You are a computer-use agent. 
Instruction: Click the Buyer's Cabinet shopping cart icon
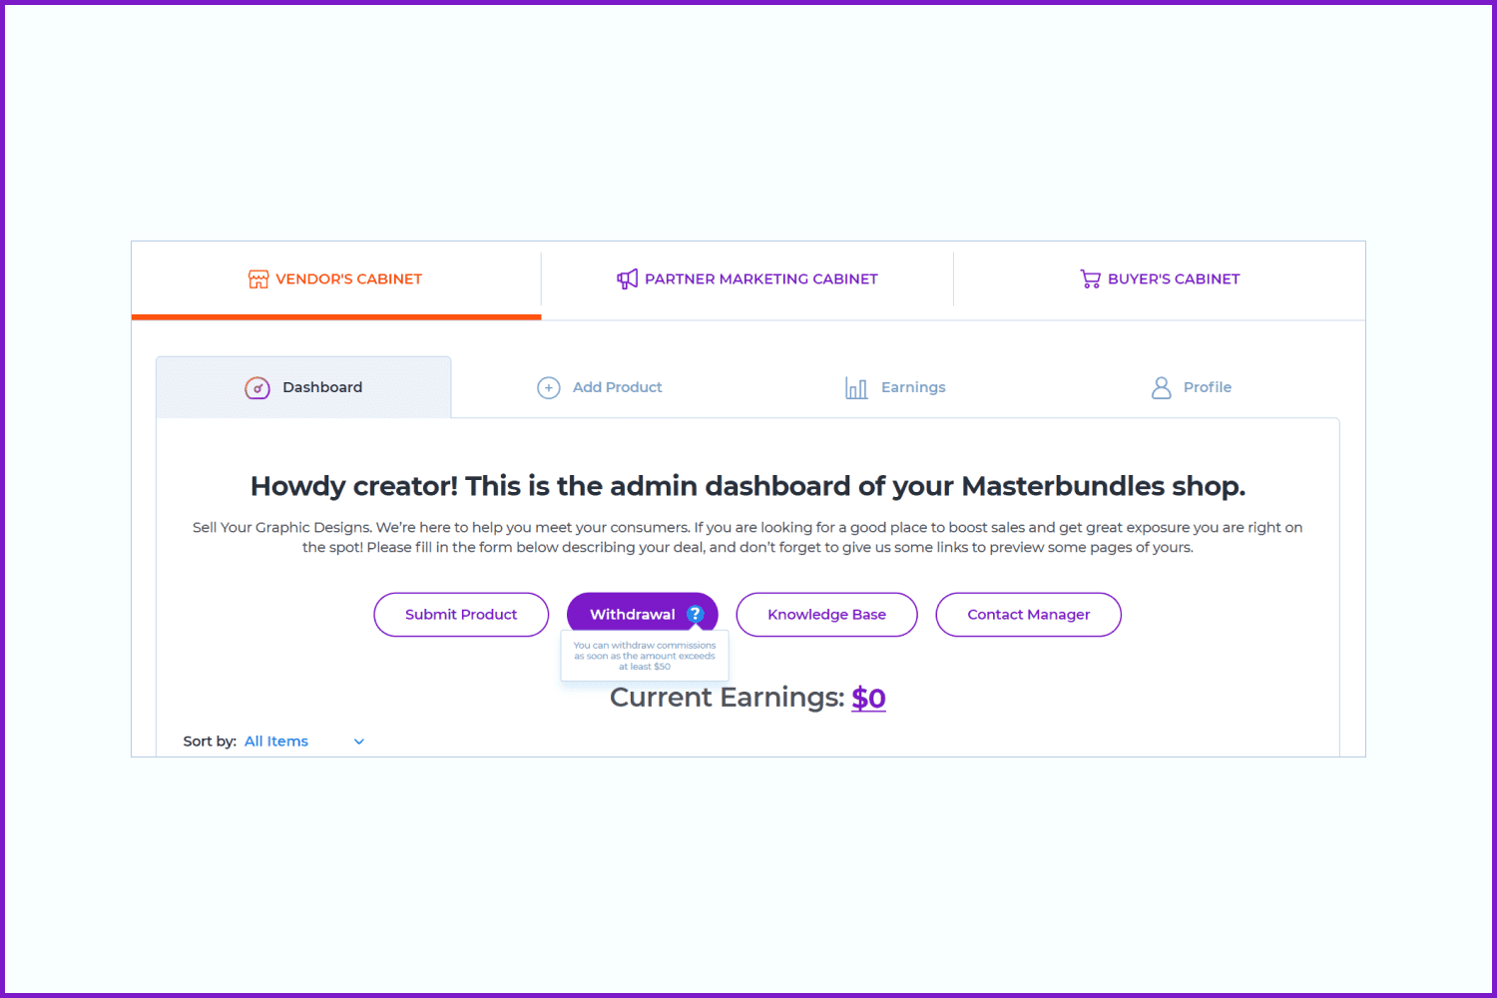[1090, 279]
